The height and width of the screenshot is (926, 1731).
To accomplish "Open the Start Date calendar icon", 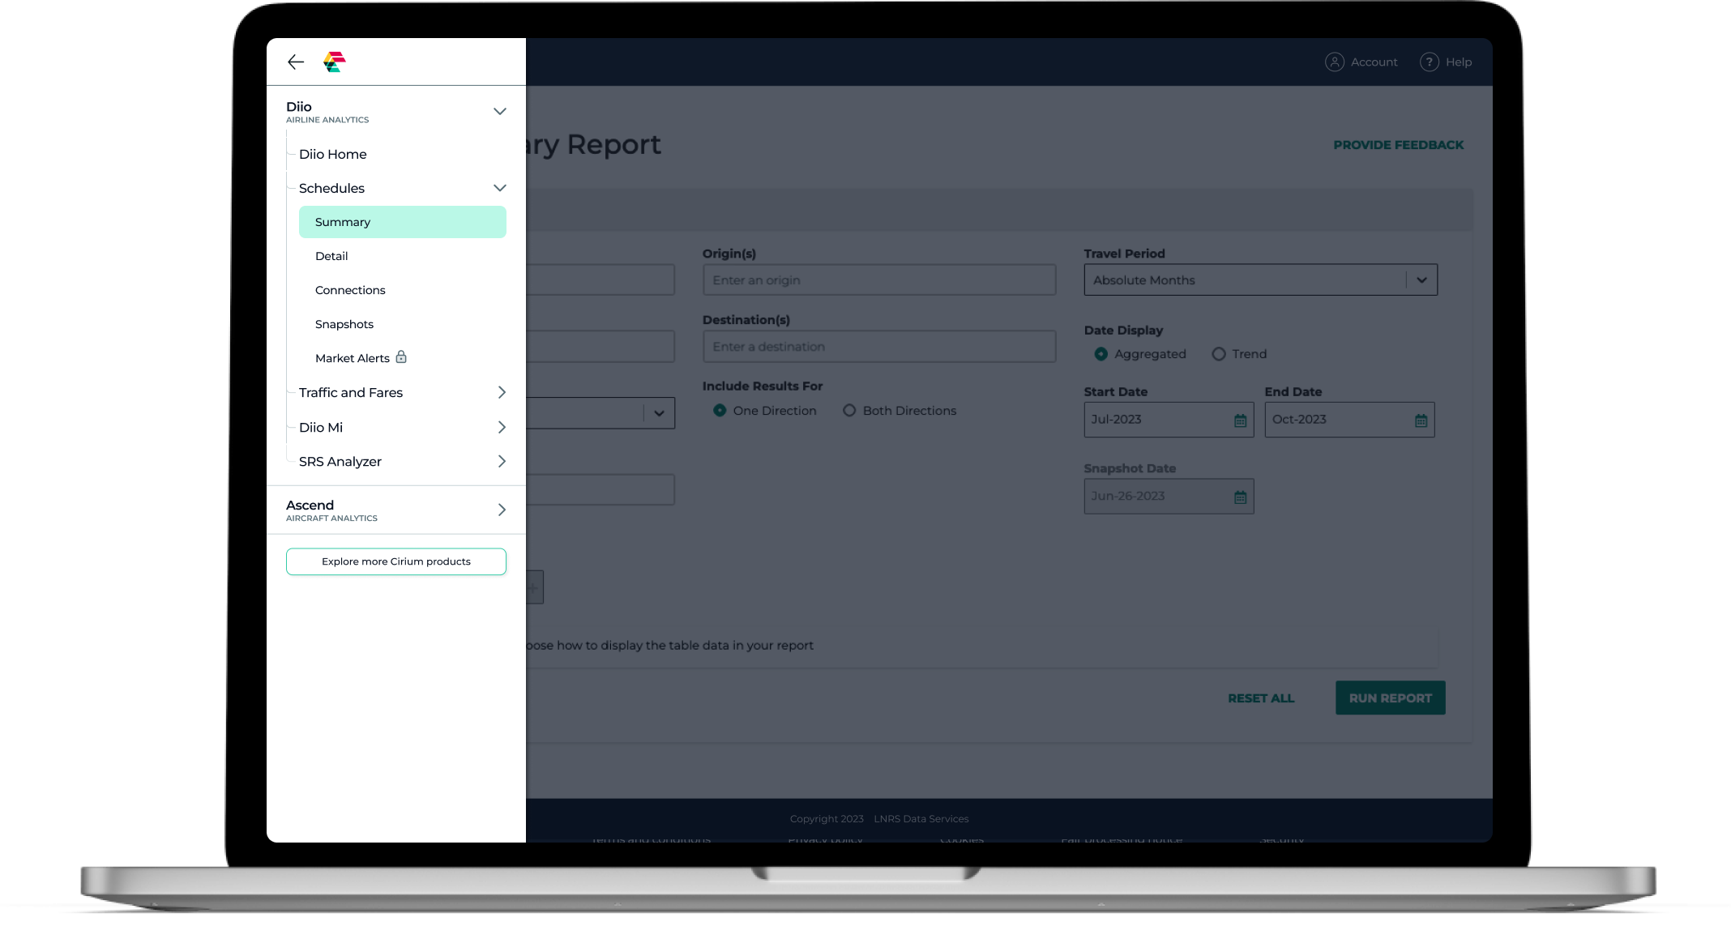I will pyautogui.click(x=1240, y=420).
